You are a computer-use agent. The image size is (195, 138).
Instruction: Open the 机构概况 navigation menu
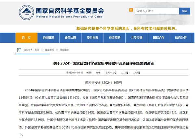[48, 38]
